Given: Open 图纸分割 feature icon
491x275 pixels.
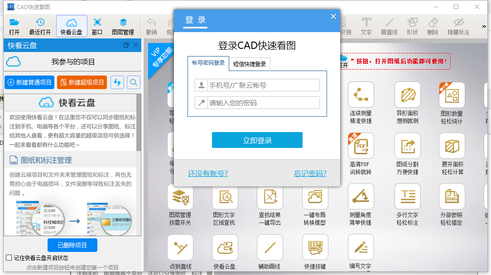Looking at the screenshot, I should click(407, 146).
